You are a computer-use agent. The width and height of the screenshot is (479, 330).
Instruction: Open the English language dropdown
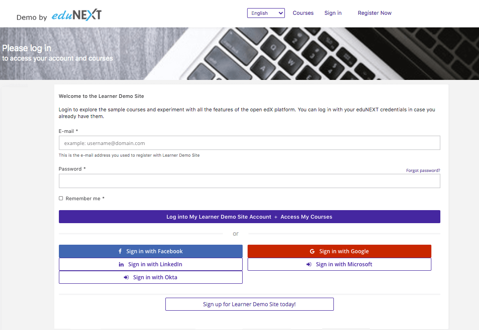click(x=266, y=13)
